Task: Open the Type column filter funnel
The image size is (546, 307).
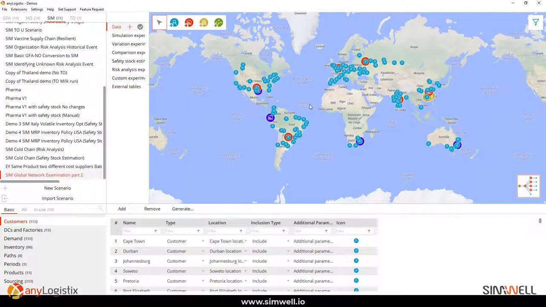Action: [x=198, y=231]
